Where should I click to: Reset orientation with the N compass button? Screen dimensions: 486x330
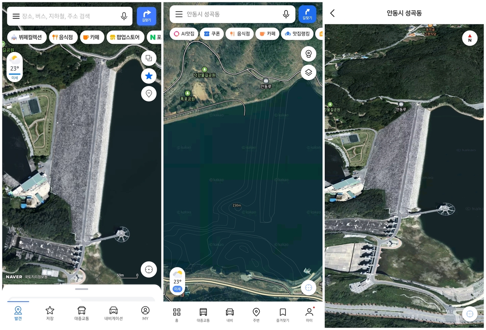pyautogui.click(x=469, y=38)
